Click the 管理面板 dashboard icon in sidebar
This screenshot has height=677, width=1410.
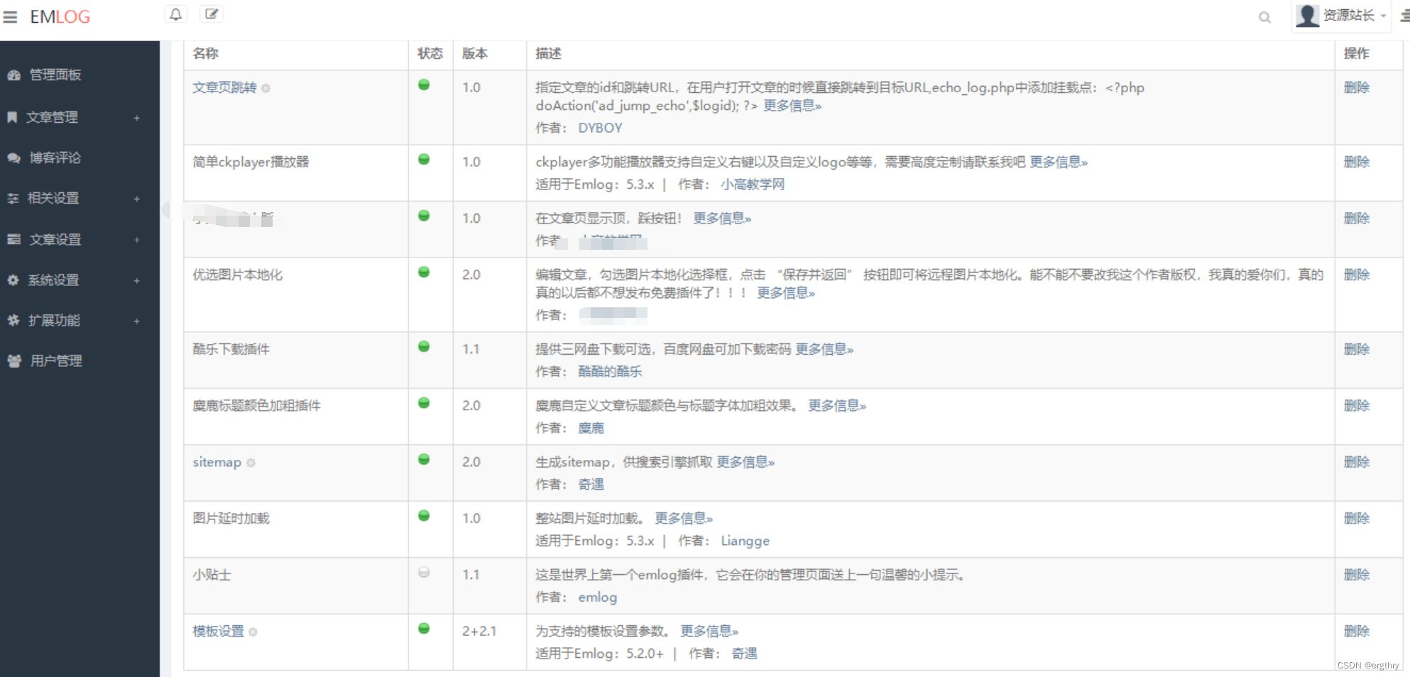click(13, 75)
